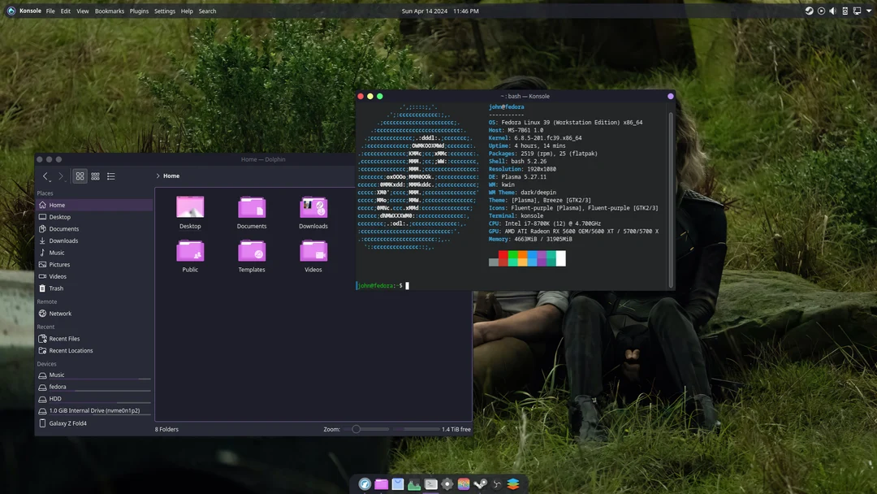Open the Konsole terminal from the dock
The image size is (877, 494).
(x=430, y=483)
